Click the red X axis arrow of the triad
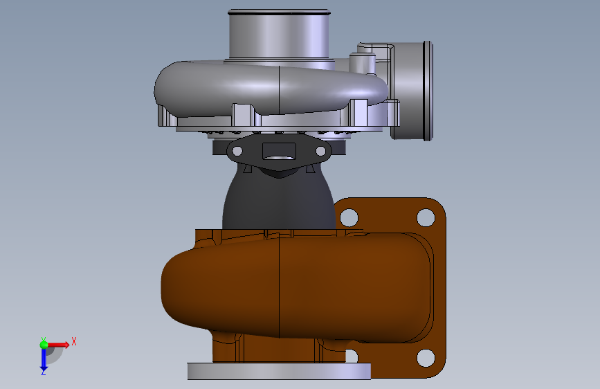The width and height of the screenshot is (600, 389). click(60, 345)
